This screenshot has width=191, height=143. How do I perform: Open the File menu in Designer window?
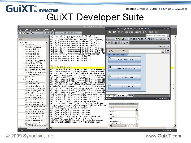coord(110,32)
